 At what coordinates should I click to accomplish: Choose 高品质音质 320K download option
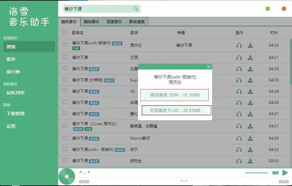coord(175,95)
